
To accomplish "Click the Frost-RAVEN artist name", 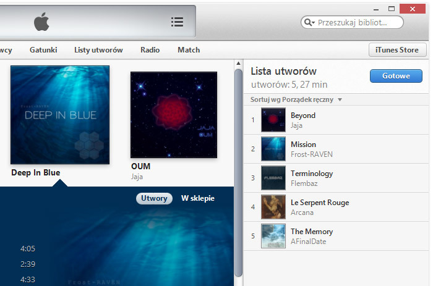I will [312, 154].
